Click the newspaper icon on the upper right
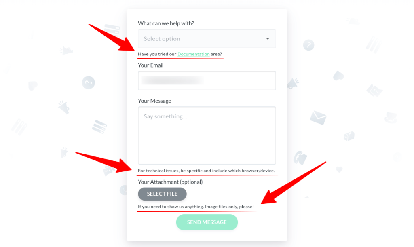This screenshot has height=247, width=414. [375, 90]
